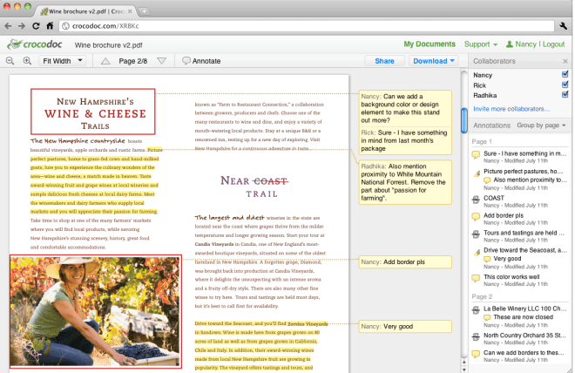Click the Nancy username link
Image resolution: width=575 pixels, height=373 pixels.
pos(525,44)
